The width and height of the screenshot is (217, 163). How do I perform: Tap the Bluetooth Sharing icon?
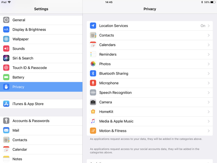point(93,74)
